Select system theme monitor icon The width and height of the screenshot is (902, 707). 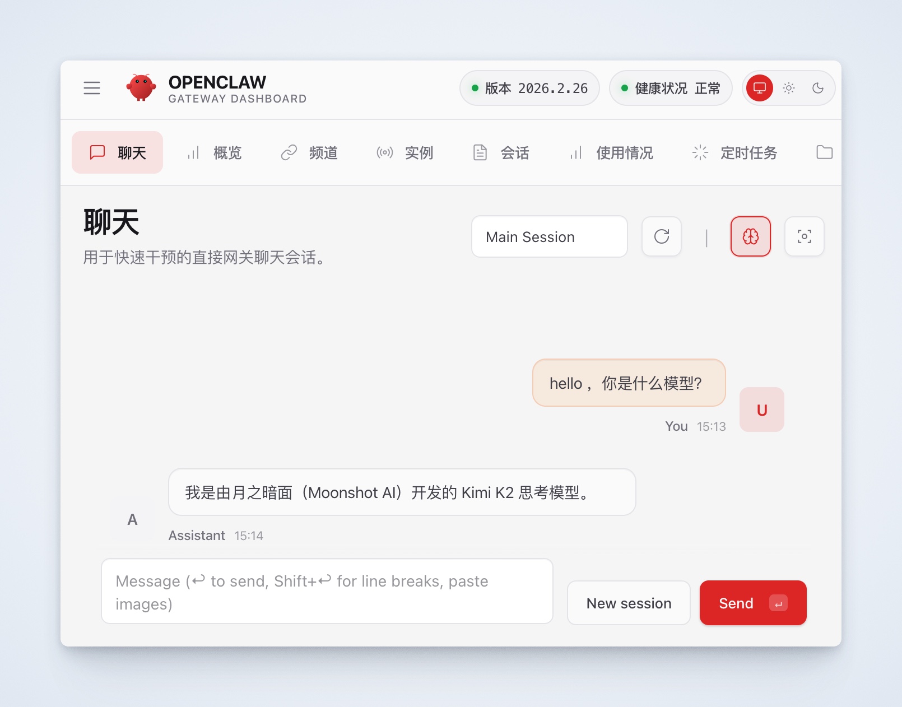(x=760, y=88)
